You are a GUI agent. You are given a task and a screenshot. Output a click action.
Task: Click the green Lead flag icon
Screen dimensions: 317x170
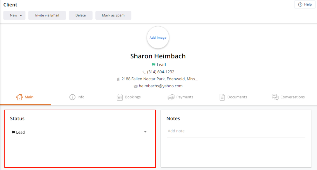coord(154,65)
